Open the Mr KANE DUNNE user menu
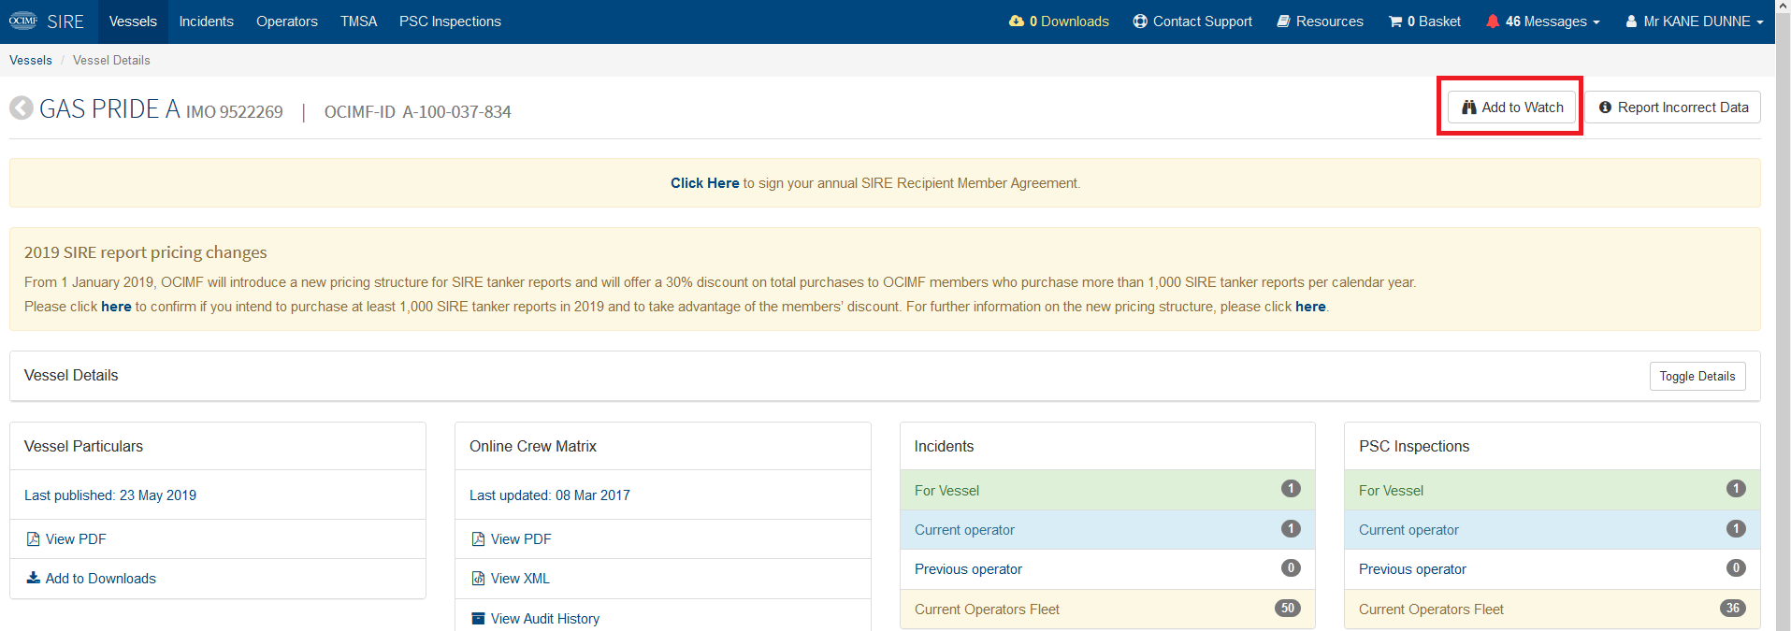This screenshot has width=1791, height=631. click(1695, 22)
